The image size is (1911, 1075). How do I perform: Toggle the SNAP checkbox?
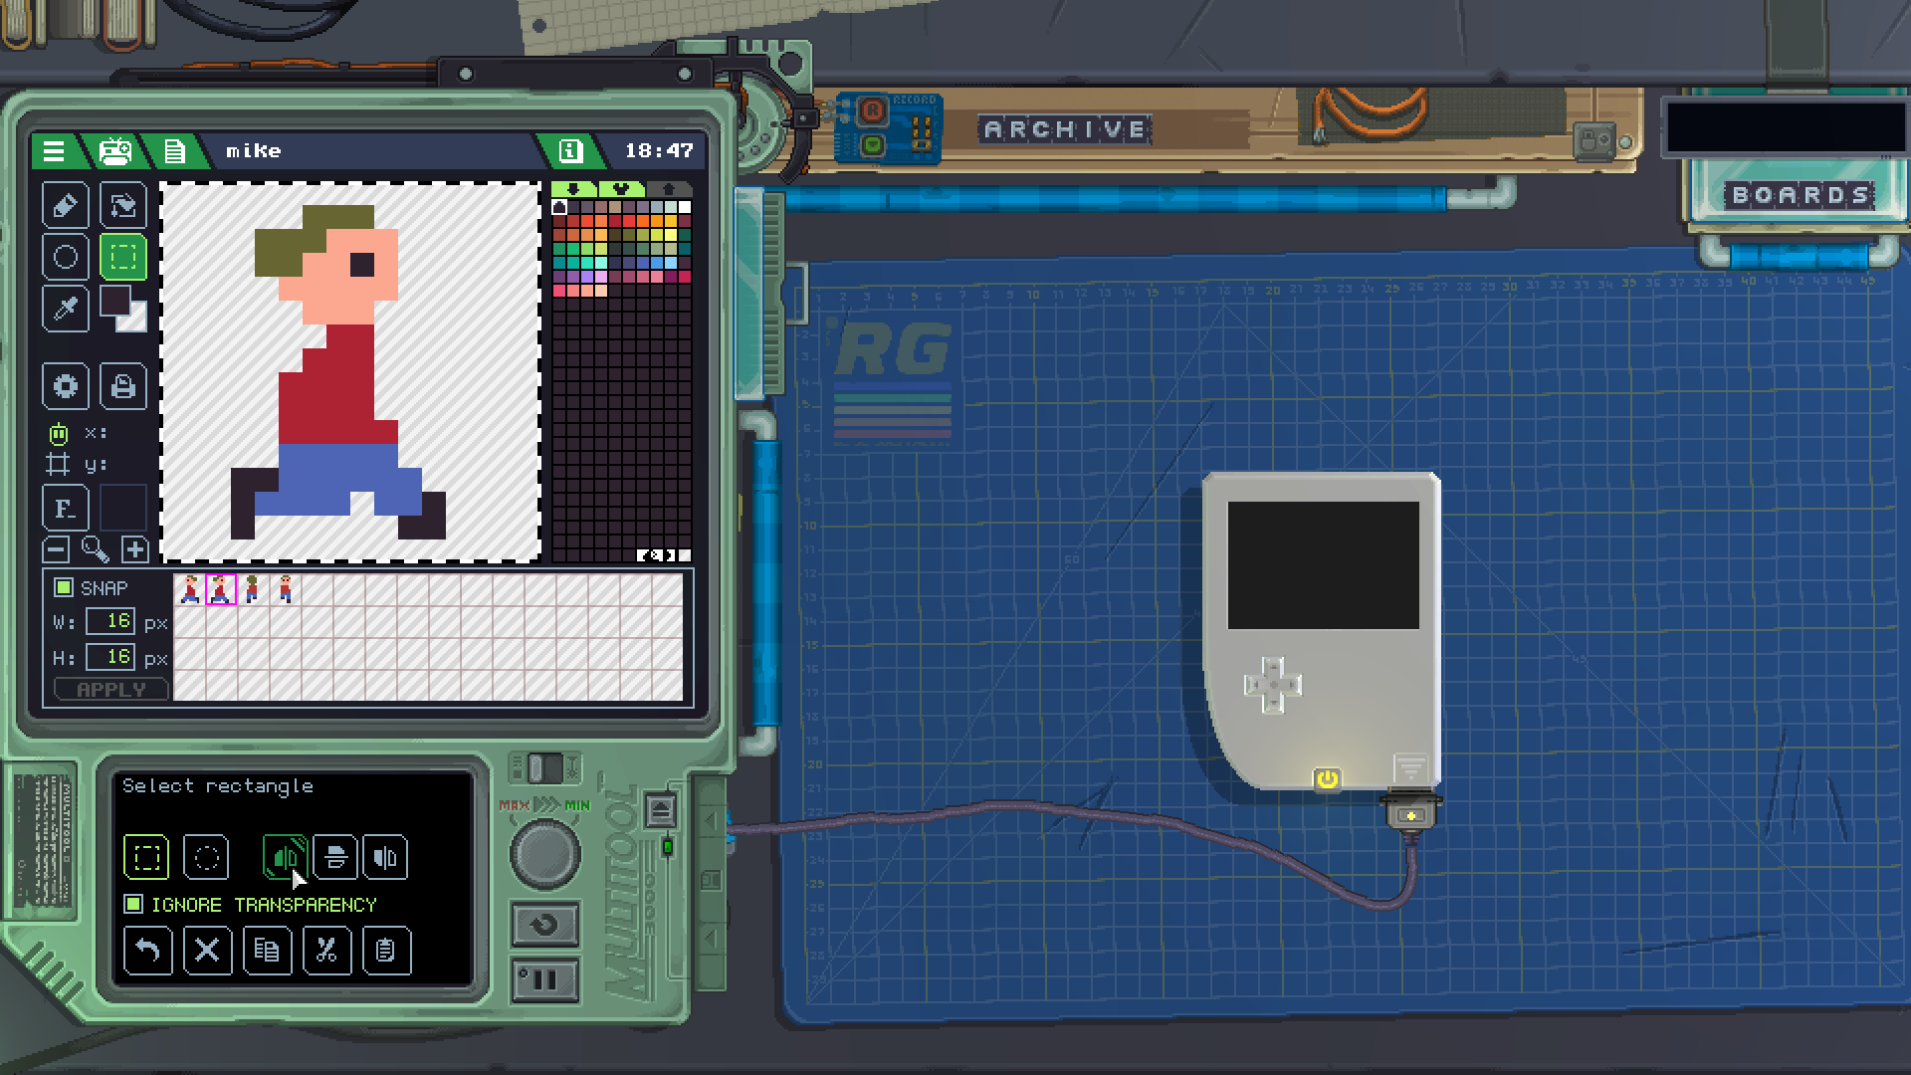(64, 587)
